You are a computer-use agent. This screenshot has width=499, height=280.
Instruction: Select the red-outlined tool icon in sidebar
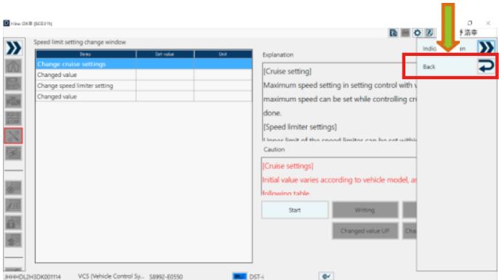[x=13, y=136]
